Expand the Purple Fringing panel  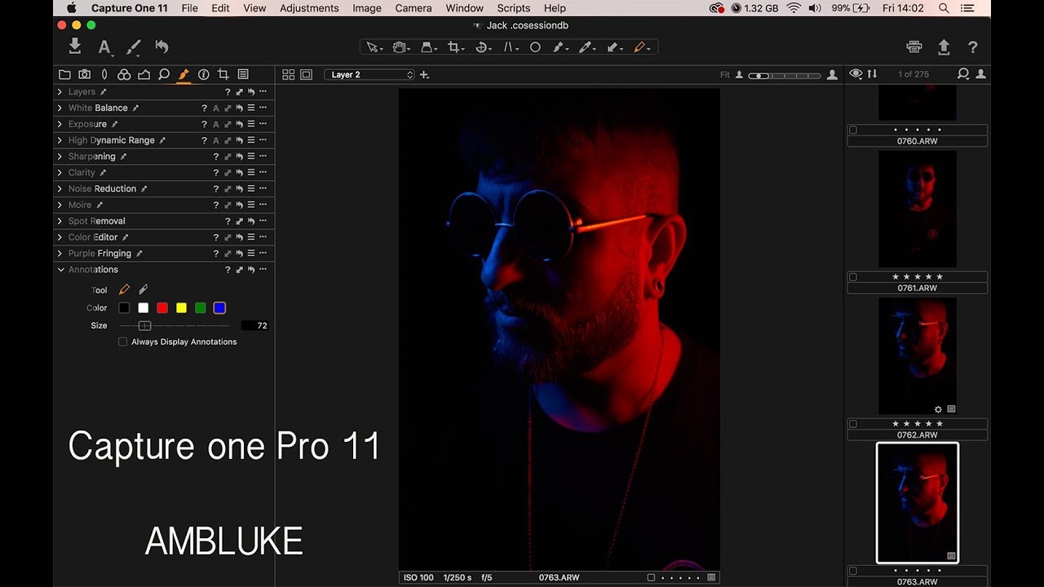tap(60, 254)
